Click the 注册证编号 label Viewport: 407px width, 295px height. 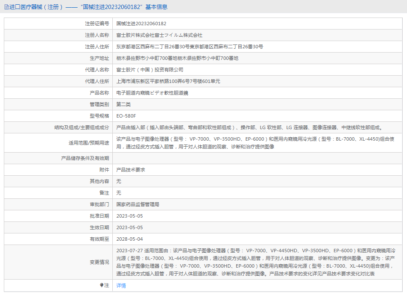(x=97, y=24)
